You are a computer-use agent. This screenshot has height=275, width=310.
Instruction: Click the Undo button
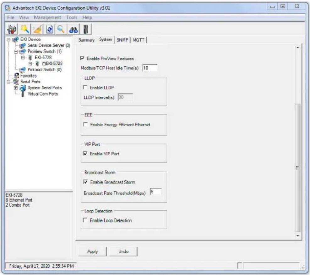tap(123, 251)
